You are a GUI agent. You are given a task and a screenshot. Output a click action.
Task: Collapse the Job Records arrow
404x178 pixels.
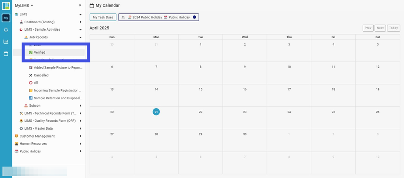(x=80, y=37)
